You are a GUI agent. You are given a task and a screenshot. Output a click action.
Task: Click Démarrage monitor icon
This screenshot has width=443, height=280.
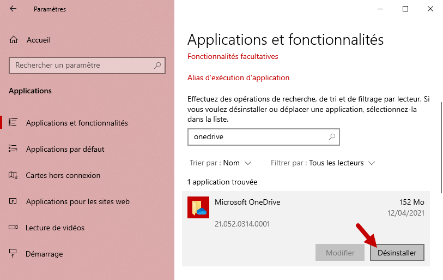(13, 253)
